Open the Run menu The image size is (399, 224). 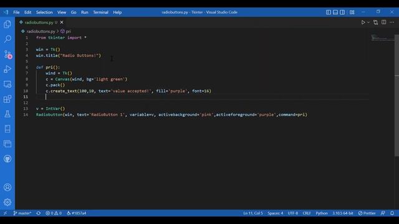(x=85, y=12)
